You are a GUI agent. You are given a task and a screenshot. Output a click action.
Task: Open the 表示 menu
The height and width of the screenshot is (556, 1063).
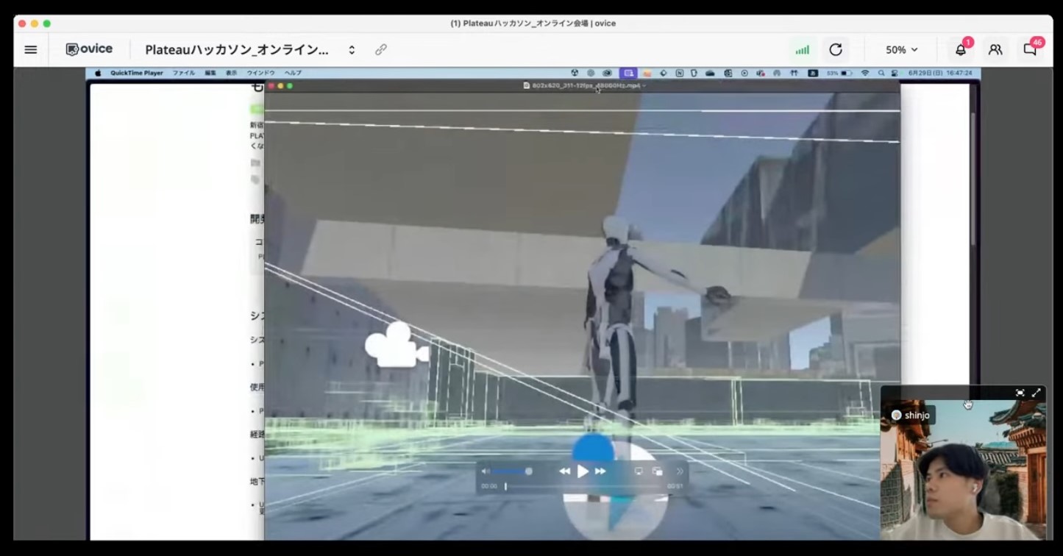click(x=231, y=73)
